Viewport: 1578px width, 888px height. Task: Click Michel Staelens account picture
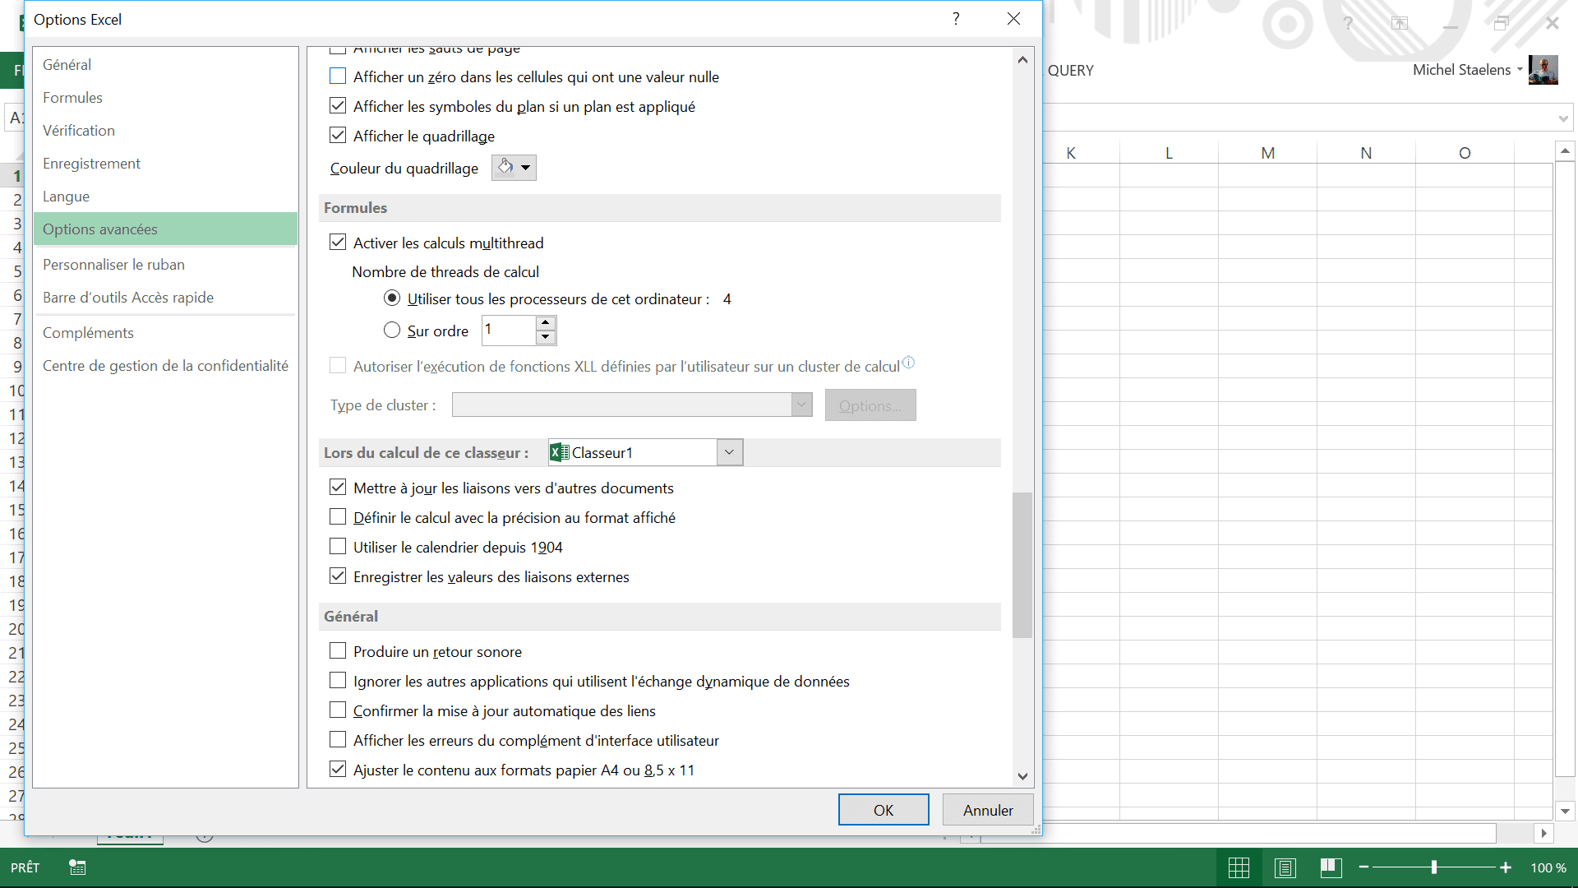point(1543,70)
